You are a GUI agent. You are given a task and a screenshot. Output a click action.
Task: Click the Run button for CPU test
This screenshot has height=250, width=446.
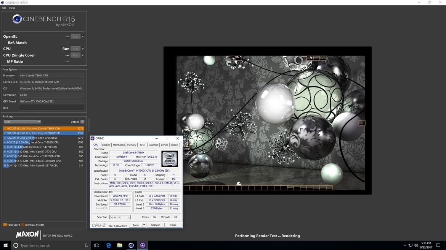click(75, 49)
